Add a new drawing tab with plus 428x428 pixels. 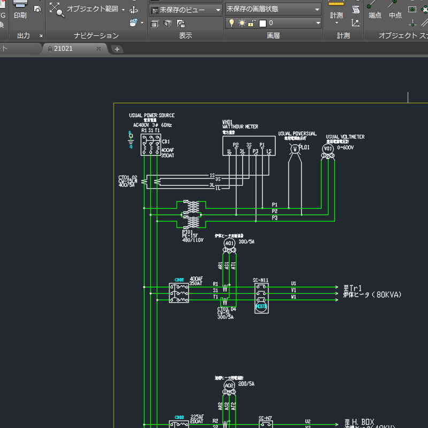point(117,49)
